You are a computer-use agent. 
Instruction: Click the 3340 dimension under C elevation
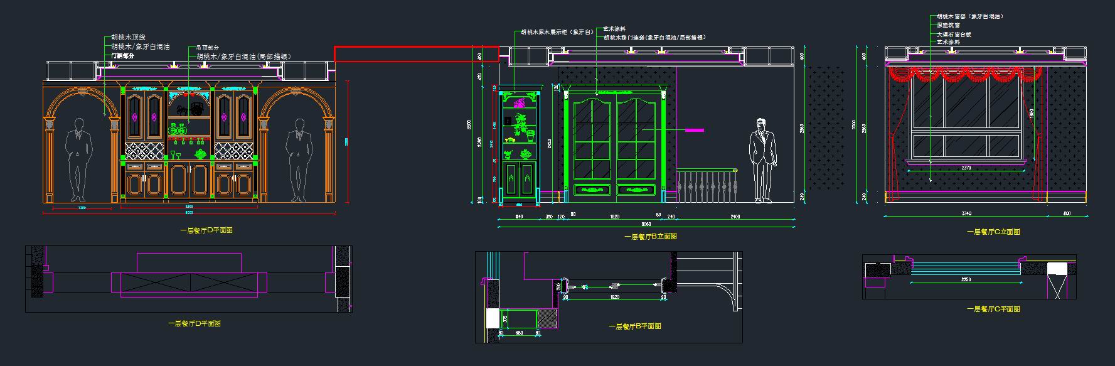(x=966, y=214)
